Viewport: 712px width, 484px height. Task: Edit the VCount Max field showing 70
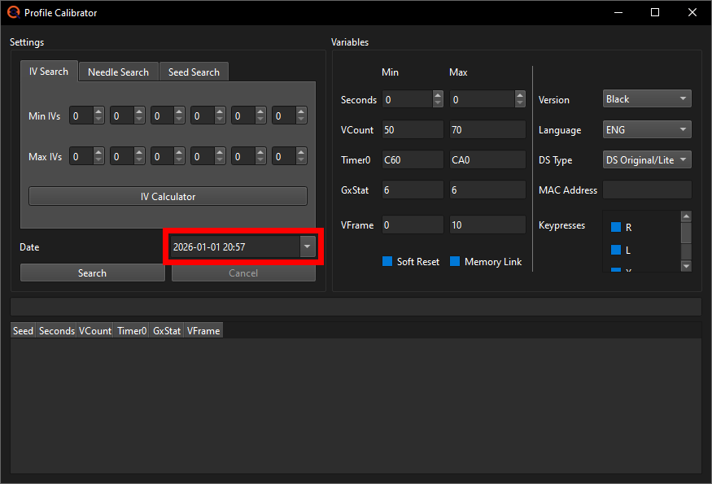pyautogui.click(x=487, y=129)
